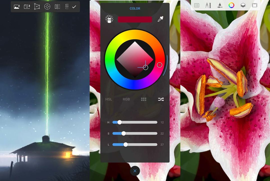Open the precision ruler and compass tools

pos(208,5)
